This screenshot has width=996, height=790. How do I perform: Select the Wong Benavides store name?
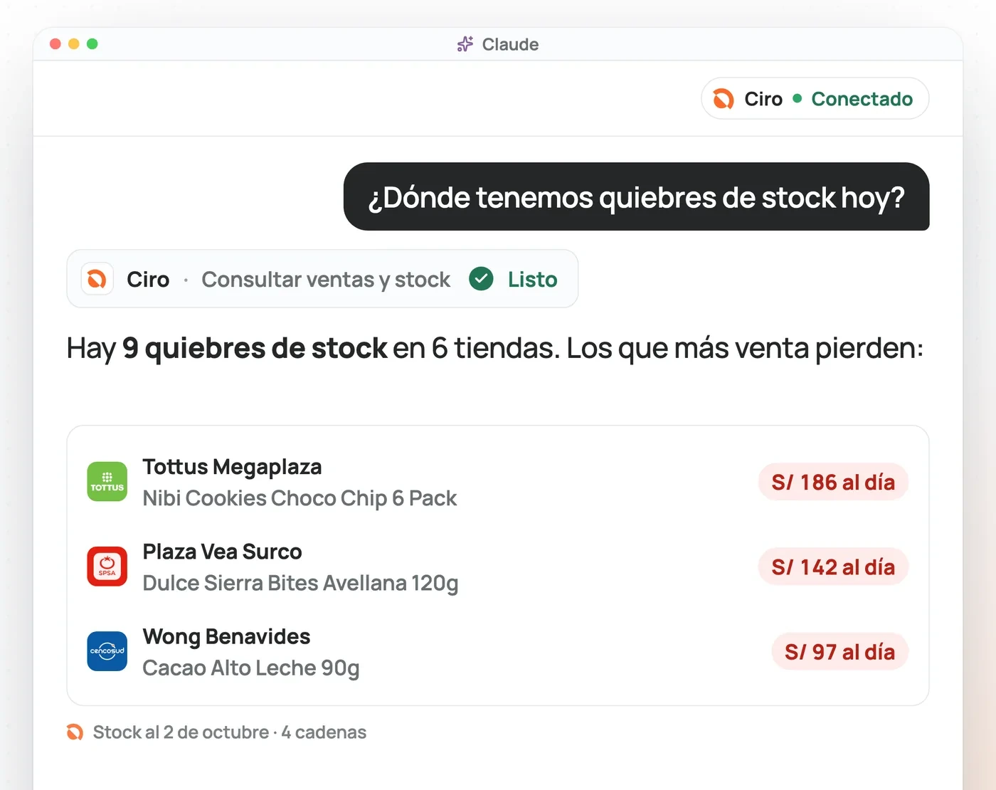[x=226, y=636]
